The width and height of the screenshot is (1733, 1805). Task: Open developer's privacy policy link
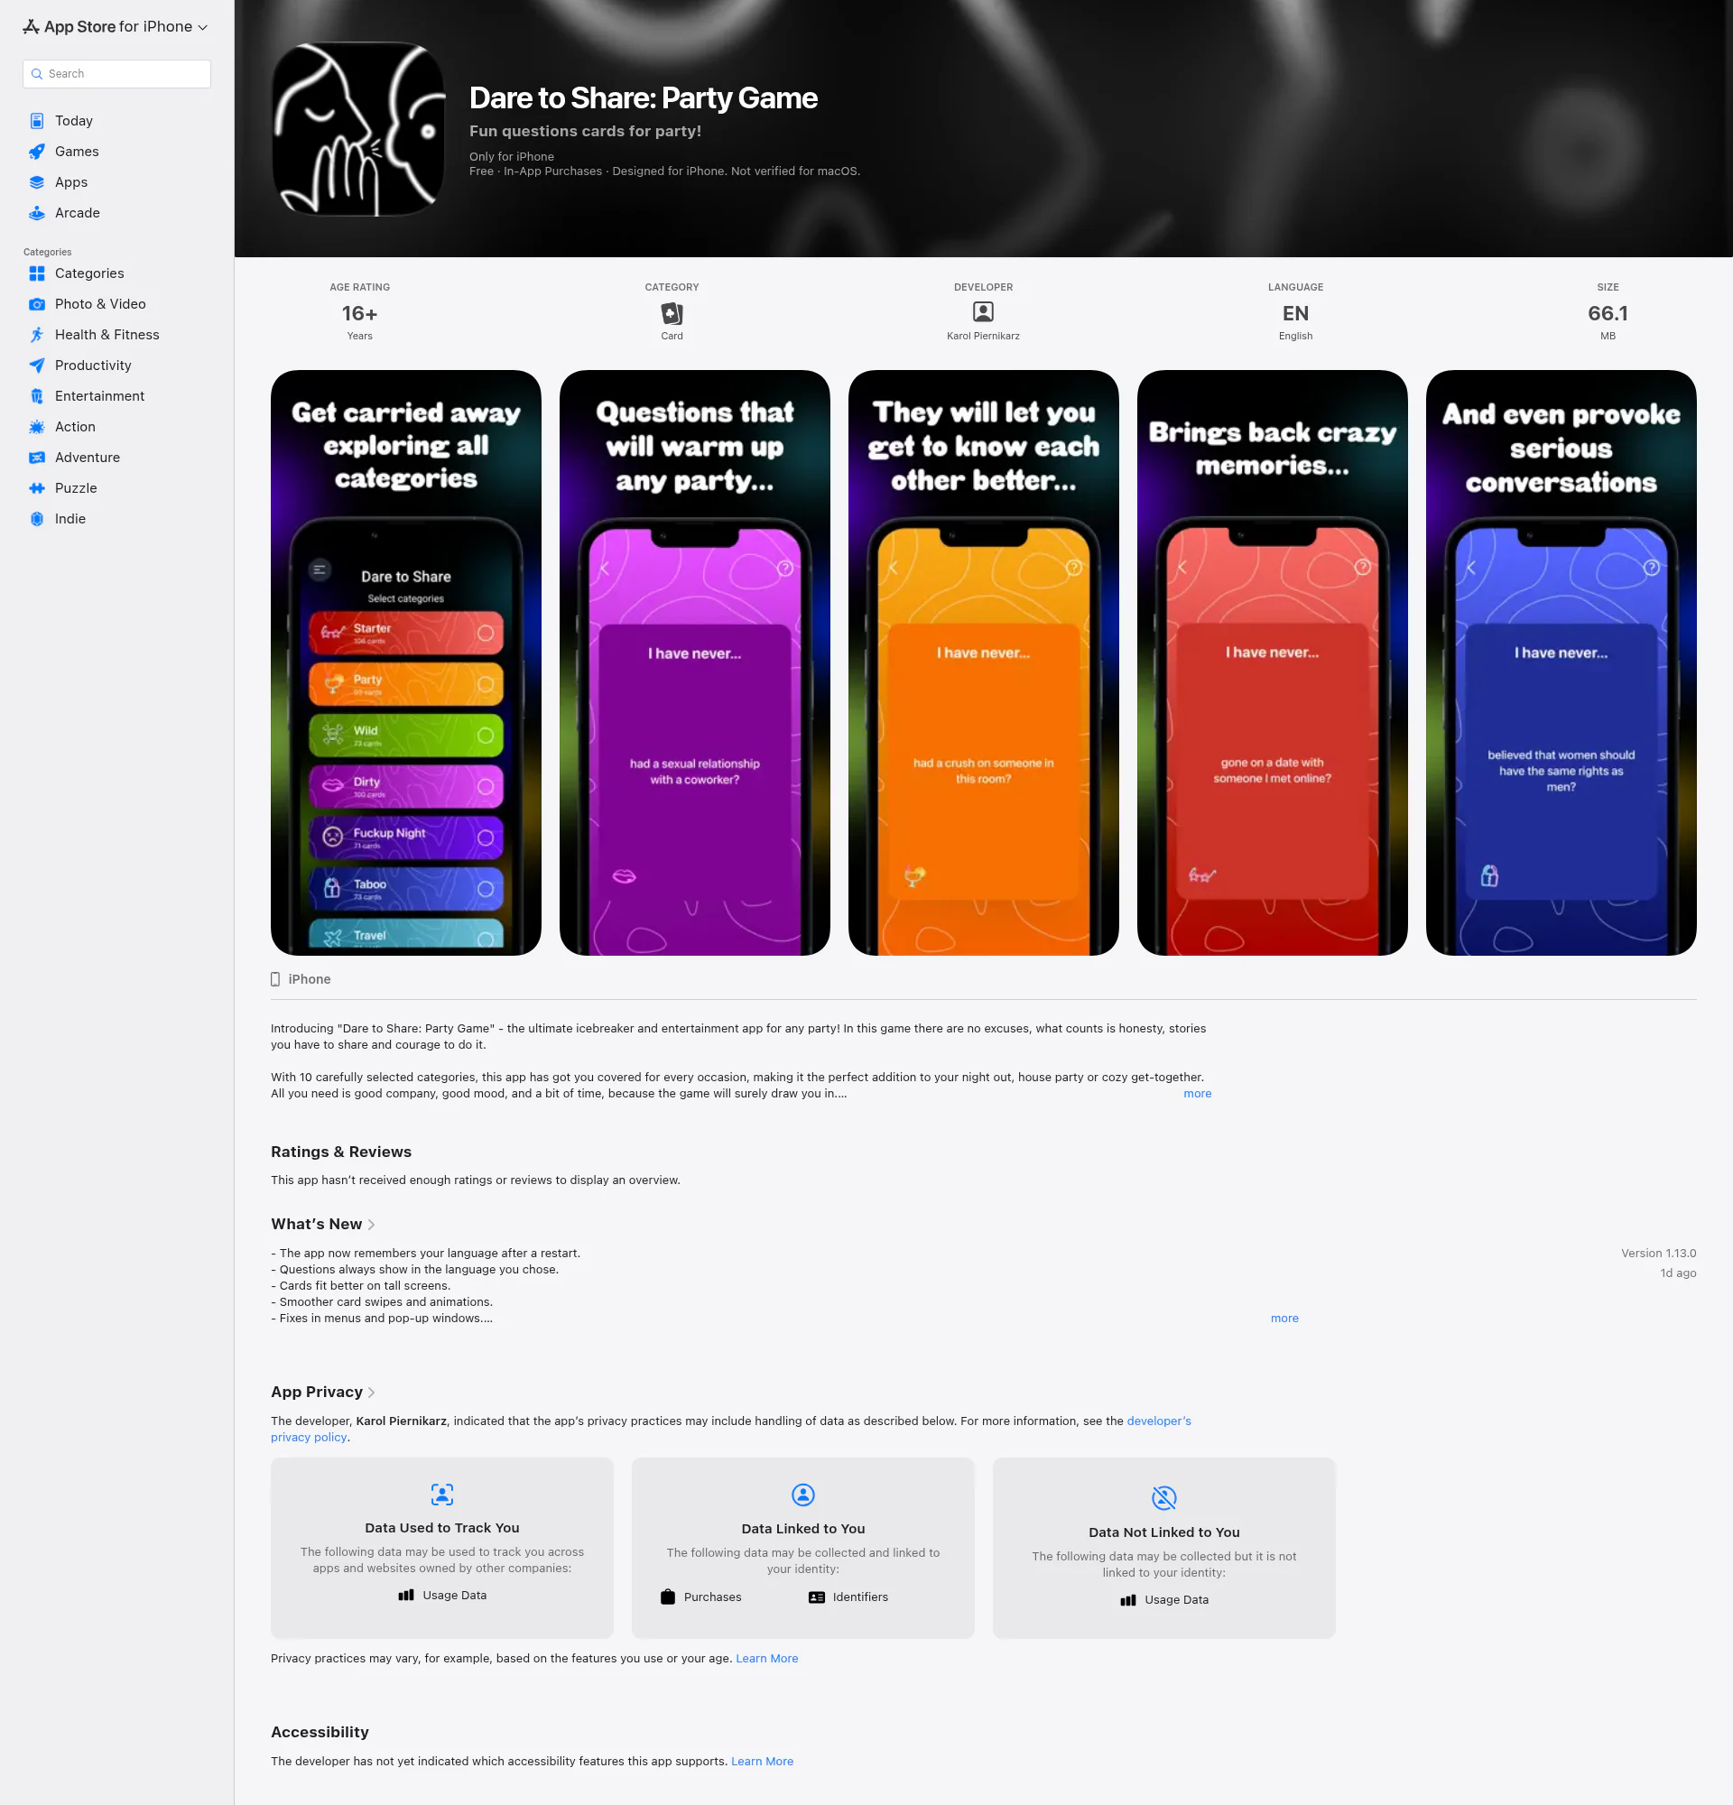coord(1158,1421)
